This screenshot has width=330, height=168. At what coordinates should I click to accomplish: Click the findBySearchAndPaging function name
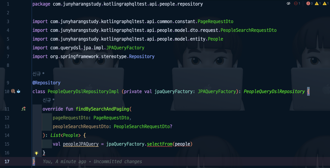[103, 109]
